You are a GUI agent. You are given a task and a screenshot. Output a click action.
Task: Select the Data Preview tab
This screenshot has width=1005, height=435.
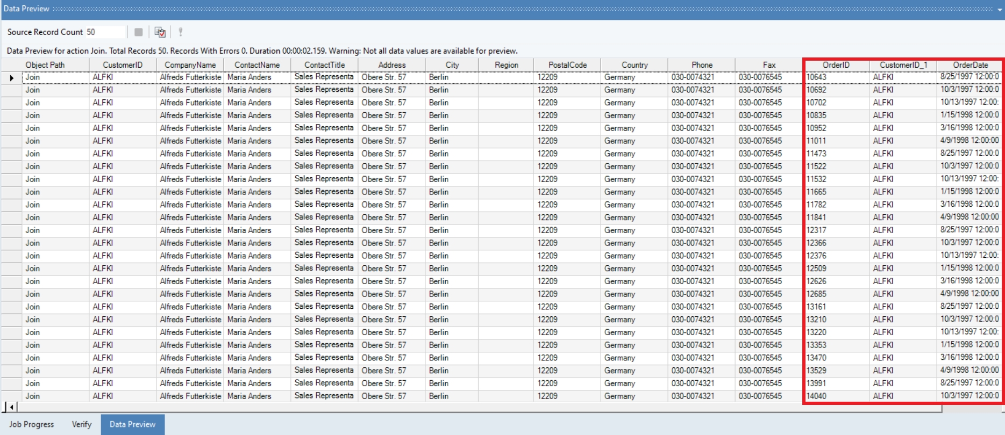[x=132, y=424]
